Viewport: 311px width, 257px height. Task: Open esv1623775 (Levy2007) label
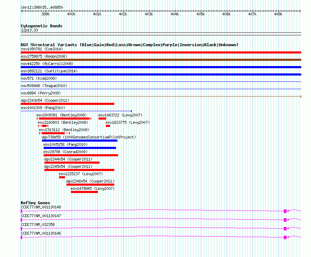(x=128, y=122)
